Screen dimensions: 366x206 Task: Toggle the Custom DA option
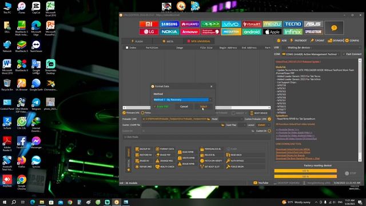point(269,131)
